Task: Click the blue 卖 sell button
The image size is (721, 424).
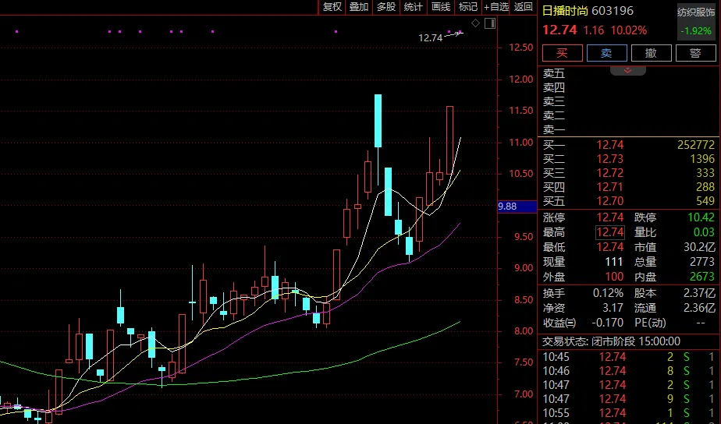Action: pyautogui.click(x=606, y=53)
